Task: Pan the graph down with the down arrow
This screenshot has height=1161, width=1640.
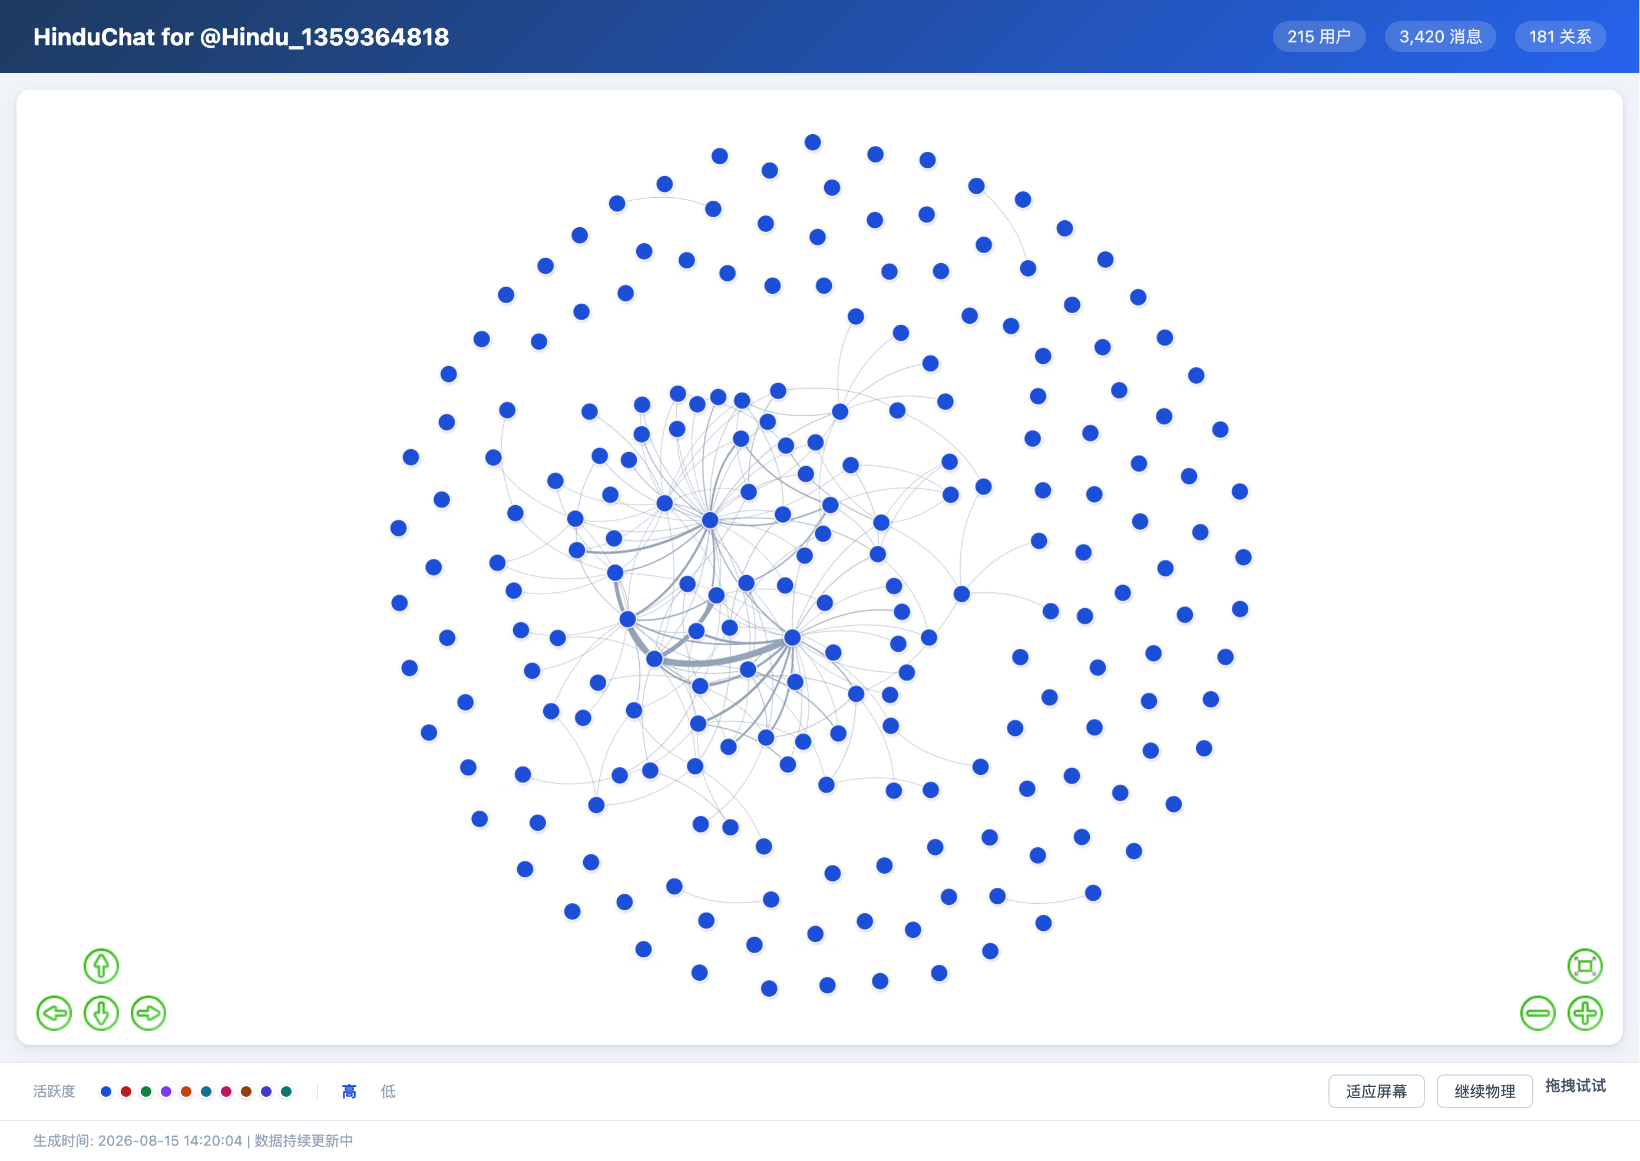Action: point(101,1013)
